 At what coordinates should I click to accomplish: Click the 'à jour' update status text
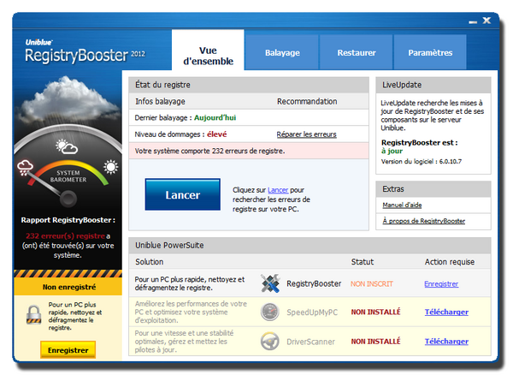392,151
